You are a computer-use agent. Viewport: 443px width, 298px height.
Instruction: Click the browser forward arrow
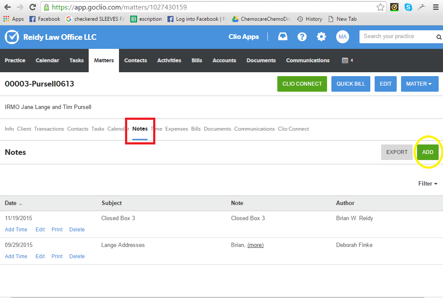coord(20,7)
